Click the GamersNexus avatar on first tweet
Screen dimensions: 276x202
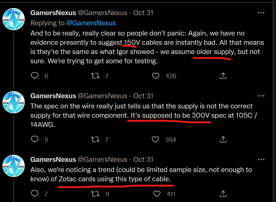pyautogui.click(x=14, y=19)
